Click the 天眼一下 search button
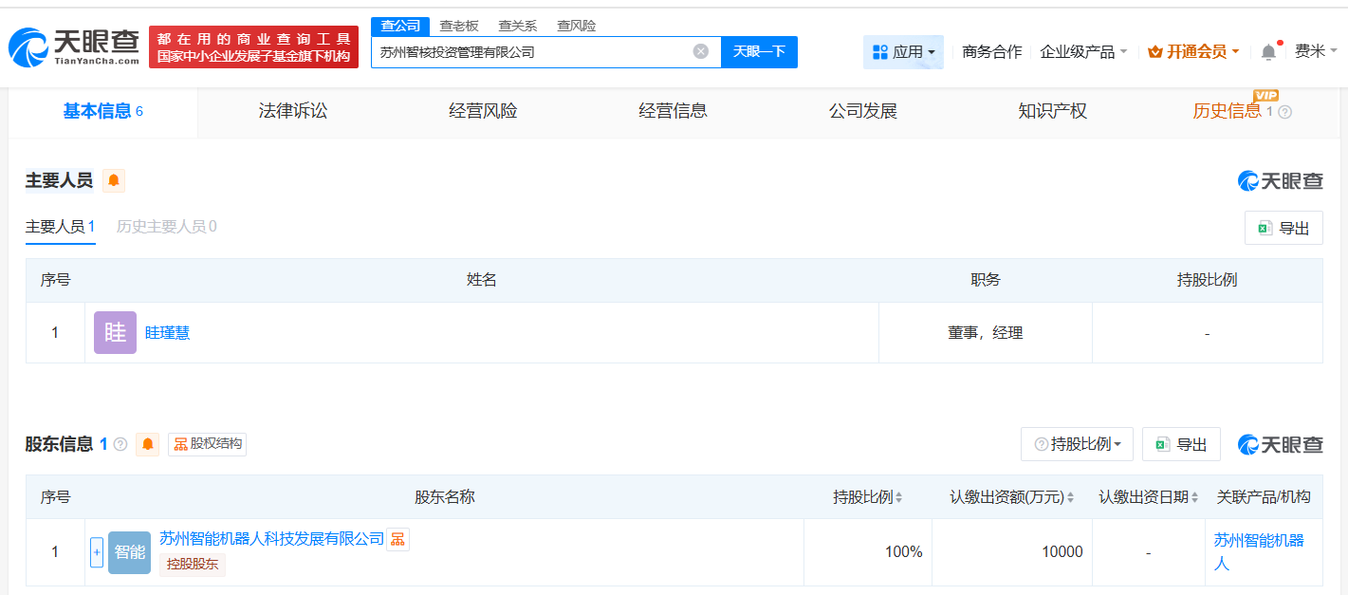The width and height of the screenshot is (1348, 595). click(x=759, y=52)
